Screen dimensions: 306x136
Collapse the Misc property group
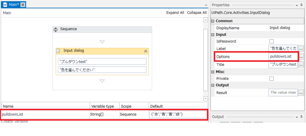213,72
